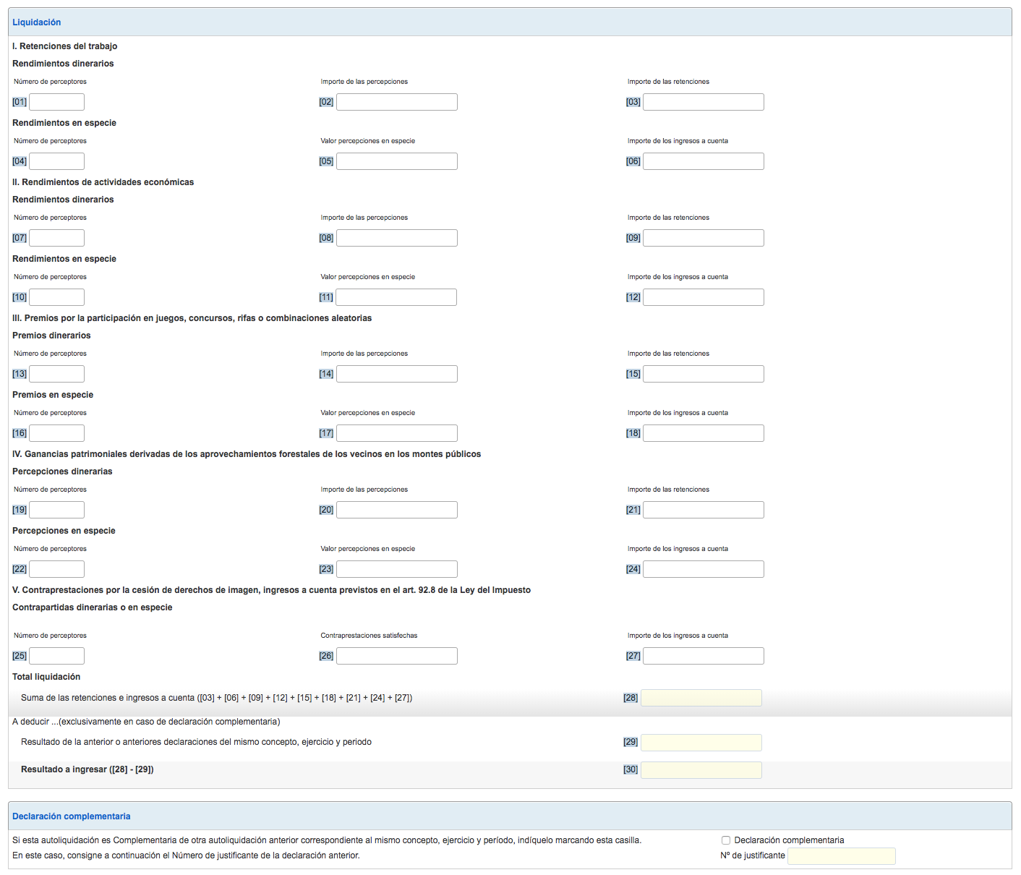Click field [15] retenciones de premios dinerarios

click(x=703, y=374)
